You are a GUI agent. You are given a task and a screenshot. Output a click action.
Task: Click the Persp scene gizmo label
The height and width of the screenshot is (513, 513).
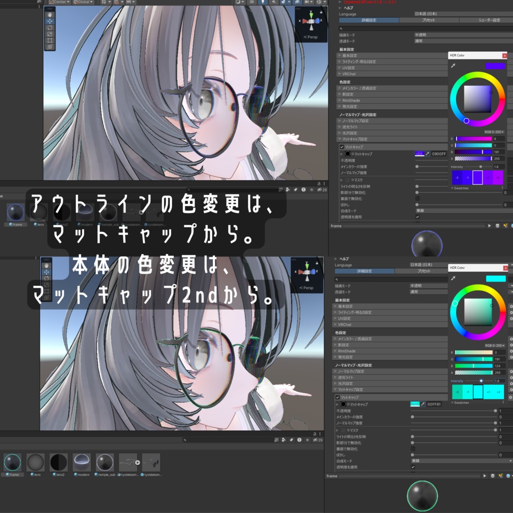point(311,36)
